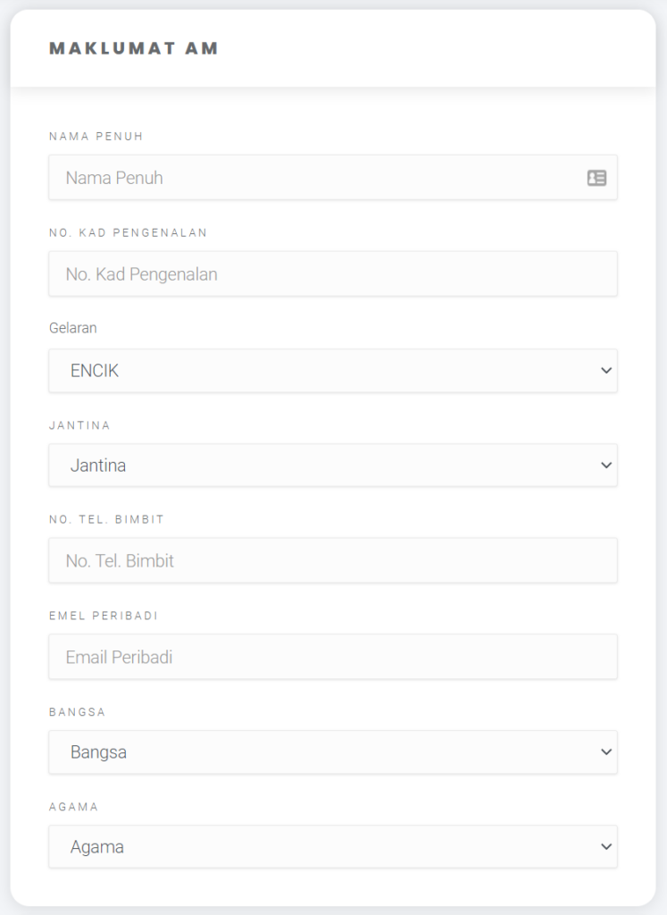The width and height of the screenshot is (667, 915).
Task: Expand the Bangsa selection list
Action: (333, 752)
